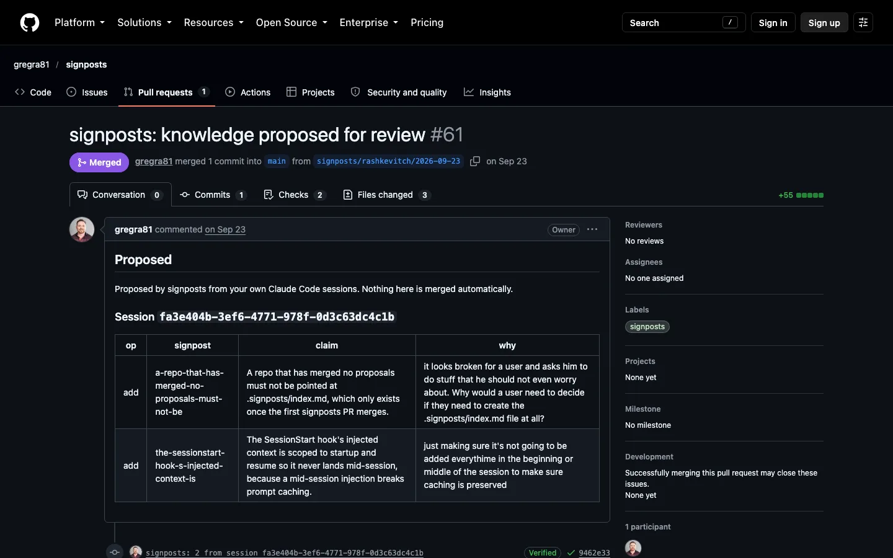Open the Enterprise dropdown menu
893x558 pixels.
[369, 22]
